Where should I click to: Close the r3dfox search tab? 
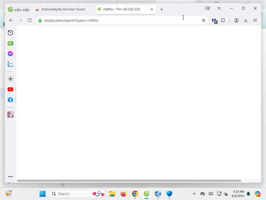point(152,9)
